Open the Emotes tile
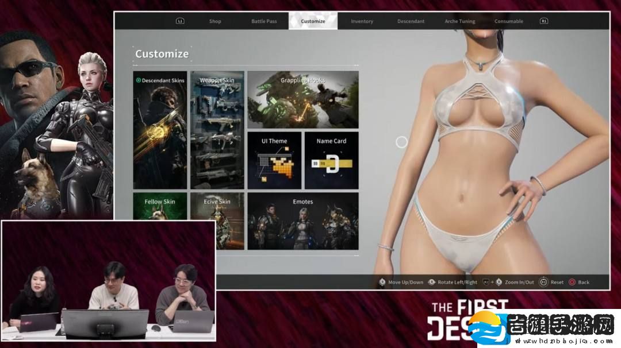The image size is (621, 348). click(x=303, y=221)
